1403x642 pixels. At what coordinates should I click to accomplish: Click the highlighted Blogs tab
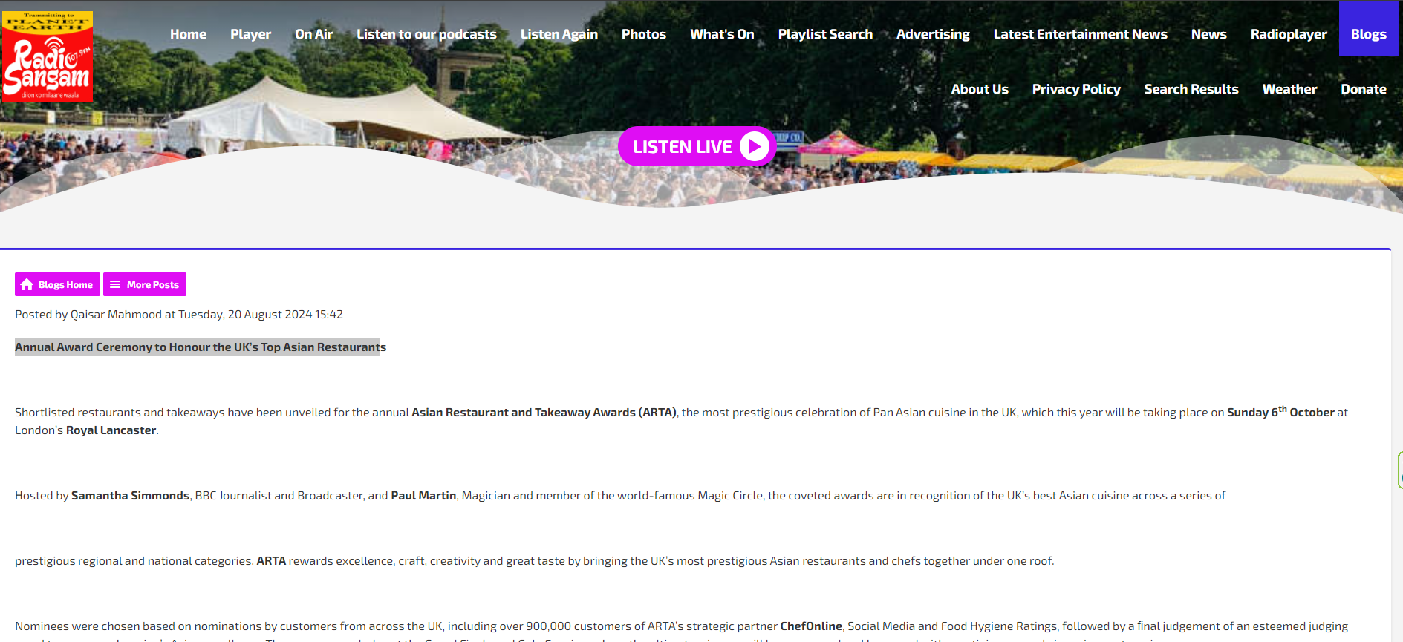(1368, 34)
